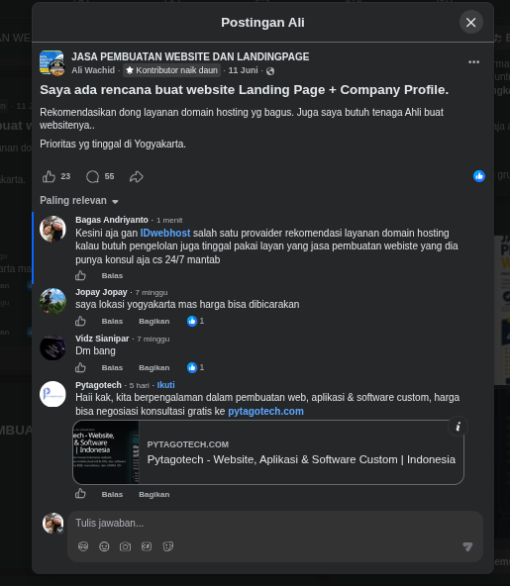Like Ali's post with thumbs-up icon

click(x=49, y=176)
